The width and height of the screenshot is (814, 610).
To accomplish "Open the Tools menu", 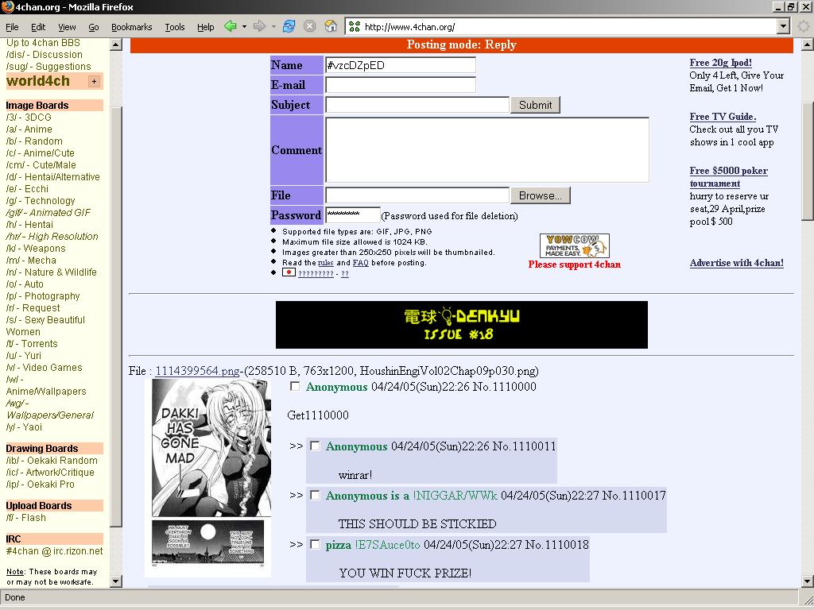I will 175,27.
